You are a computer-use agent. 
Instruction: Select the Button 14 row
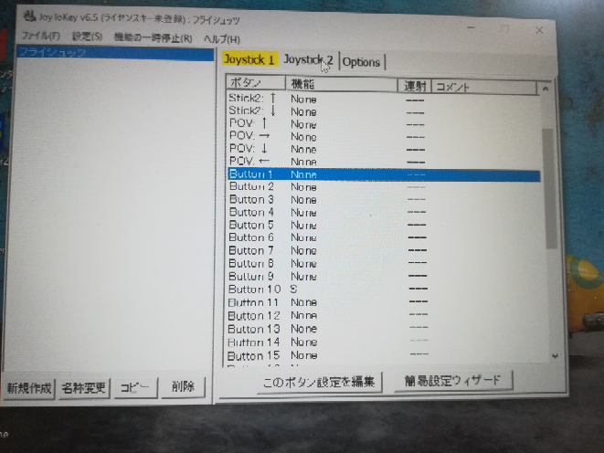[x=384, y=342]
